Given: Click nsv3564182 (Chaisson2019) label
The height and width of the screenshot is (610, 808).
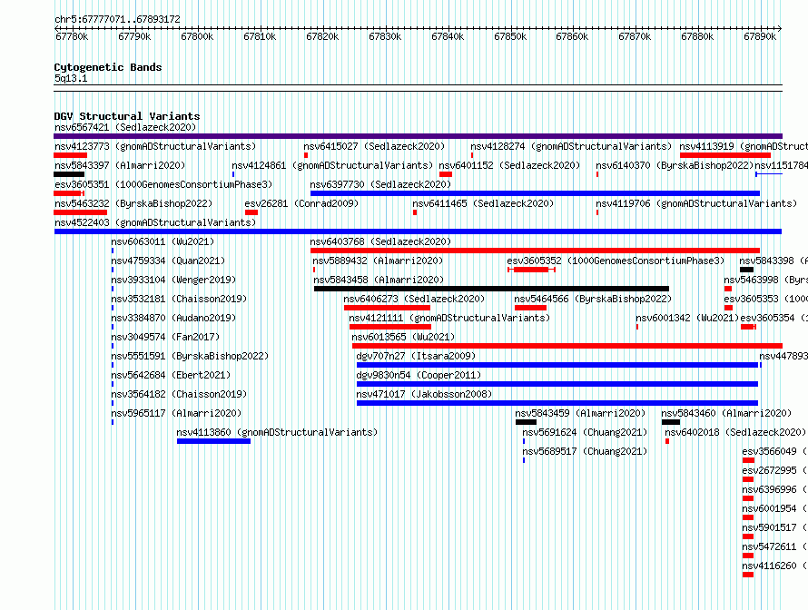Looking at the screenshot, I should 179,394.
